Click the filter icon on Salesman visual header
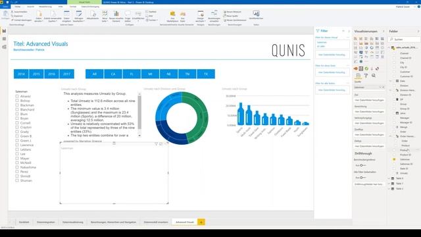421x237 pixels. pos(156,144)
